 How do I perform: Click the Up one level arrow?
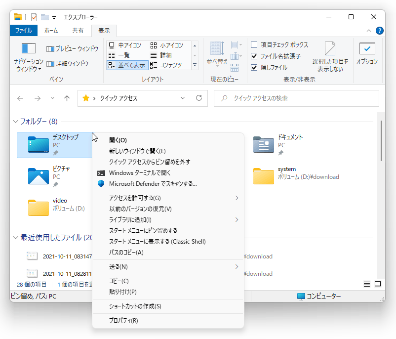pos(67,98)
